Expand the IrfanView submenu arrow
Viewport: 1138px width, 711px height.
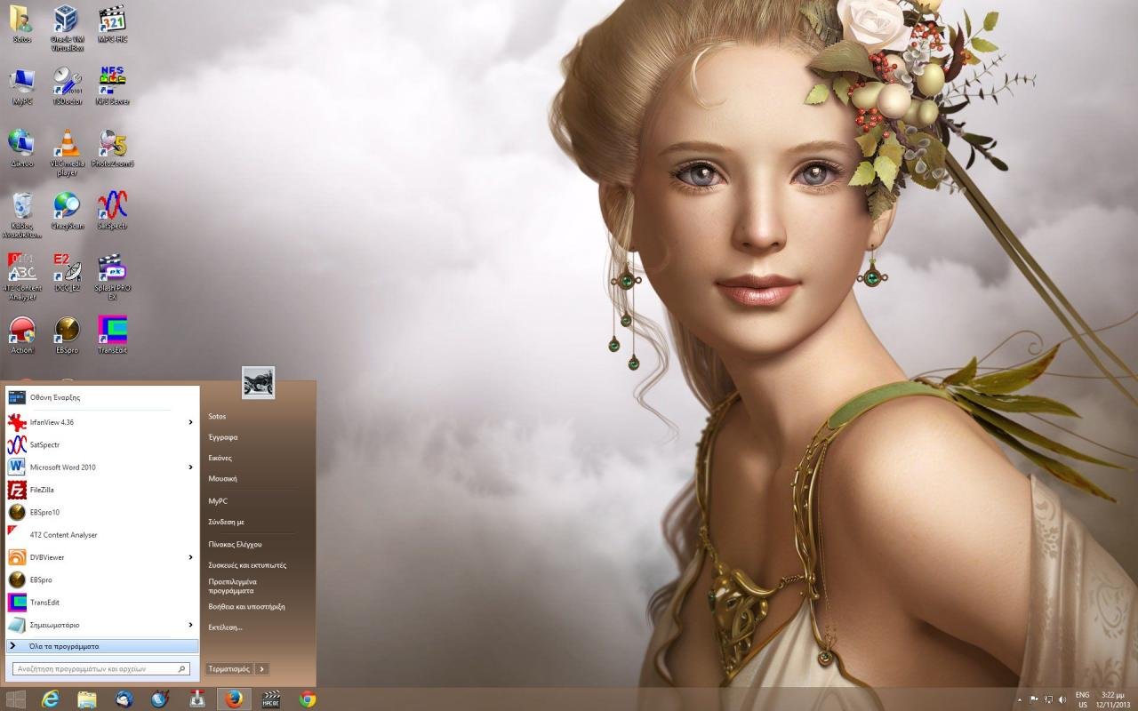(x=189, y=421)
